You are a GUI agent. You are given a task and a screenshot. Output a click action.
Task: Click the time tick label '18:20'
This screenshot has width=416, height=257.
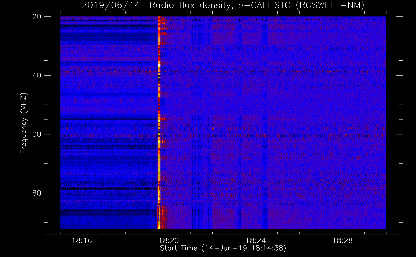pos(169,241)
